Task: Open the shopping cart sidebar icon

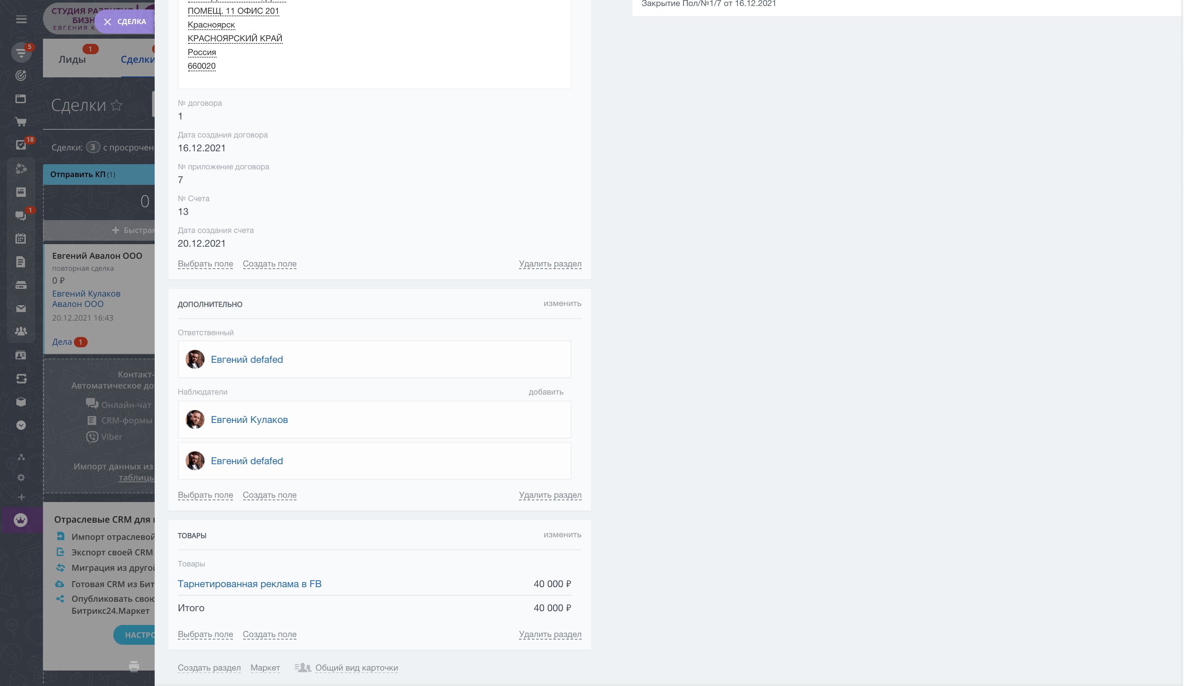Action: click(x=21, y=122)
